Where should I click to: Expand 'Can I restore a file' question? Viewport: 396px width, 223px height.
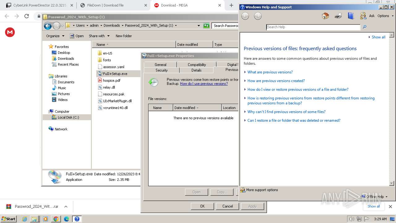(294, 120)
